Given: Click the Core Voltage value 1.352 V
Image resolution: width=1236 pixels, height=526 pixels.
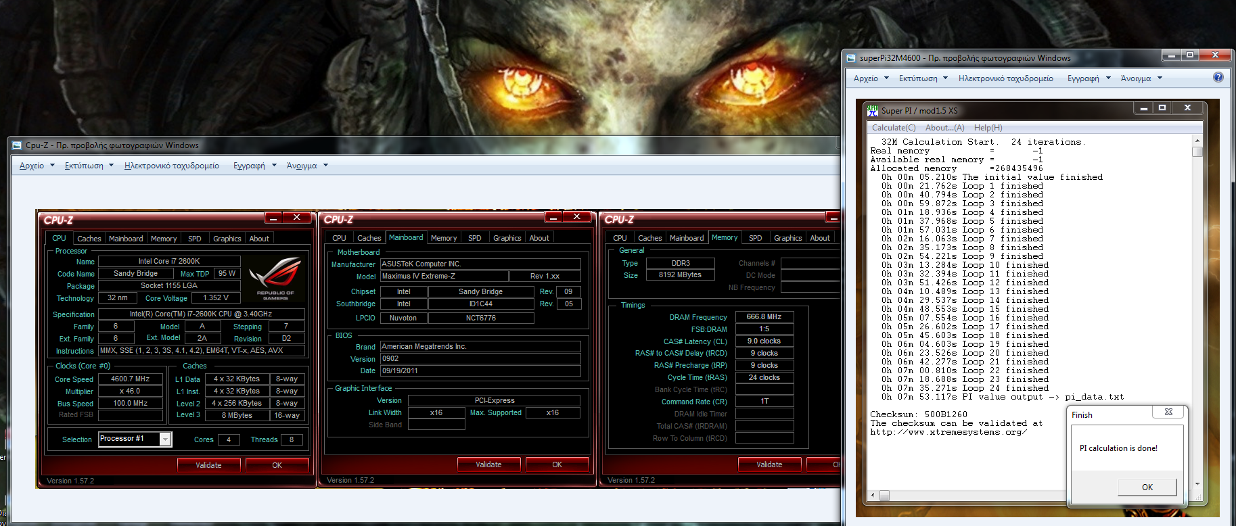Looking at the screenshot, I should click(216, 297).
